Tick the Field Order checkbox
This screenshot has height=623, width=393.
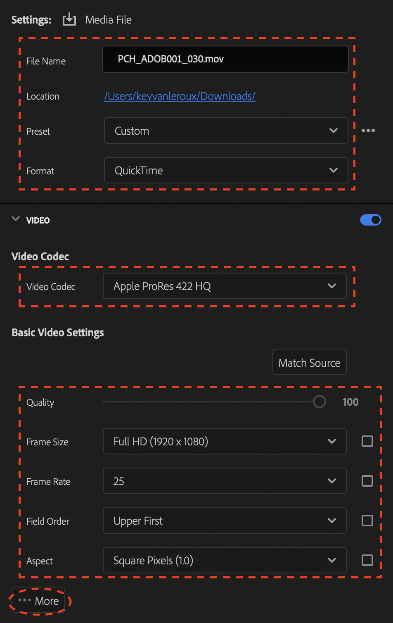coord(367,521)
